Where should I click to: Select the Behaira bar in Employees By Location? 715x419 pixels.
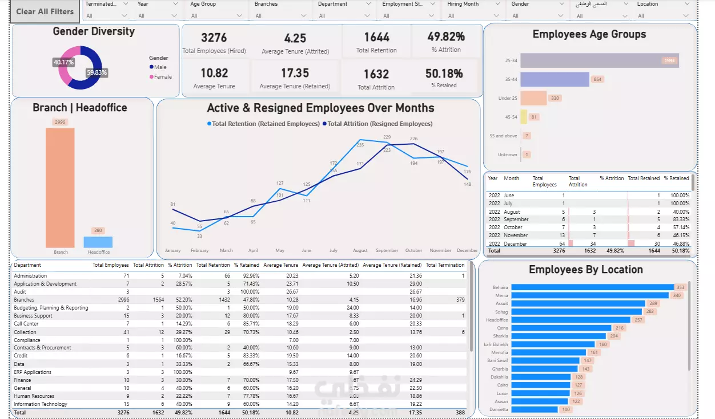tap(593, 287)
